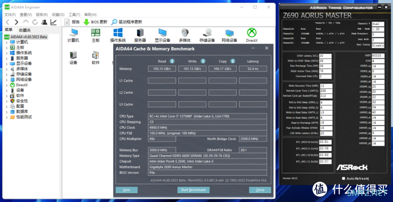The width and height of the screenshot is (393, 202).
Task: Expand the 服务器 tree node
Action: tap(7, 58)
